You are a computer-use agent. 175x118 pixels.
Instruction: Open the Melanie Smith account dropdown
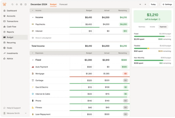pyautogui.click(x=15, y=113)
